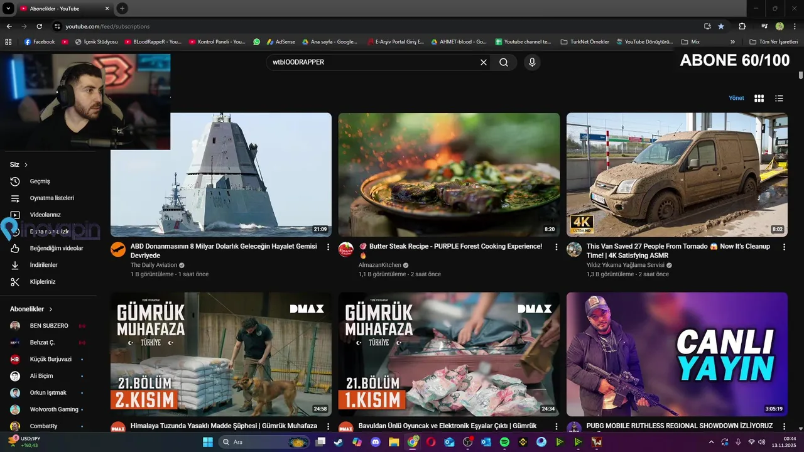The width and height of the screenshot is (804, 452).
Task: Open The Daily Aviation channel avatar
Action: (118, 249)
